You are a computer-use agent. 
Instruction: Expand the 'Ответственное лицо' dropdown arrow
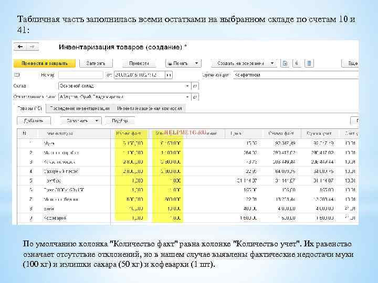pyautogui.click(x=187, y=97)
